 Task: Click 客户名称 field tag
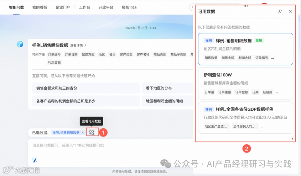(143, 55)
